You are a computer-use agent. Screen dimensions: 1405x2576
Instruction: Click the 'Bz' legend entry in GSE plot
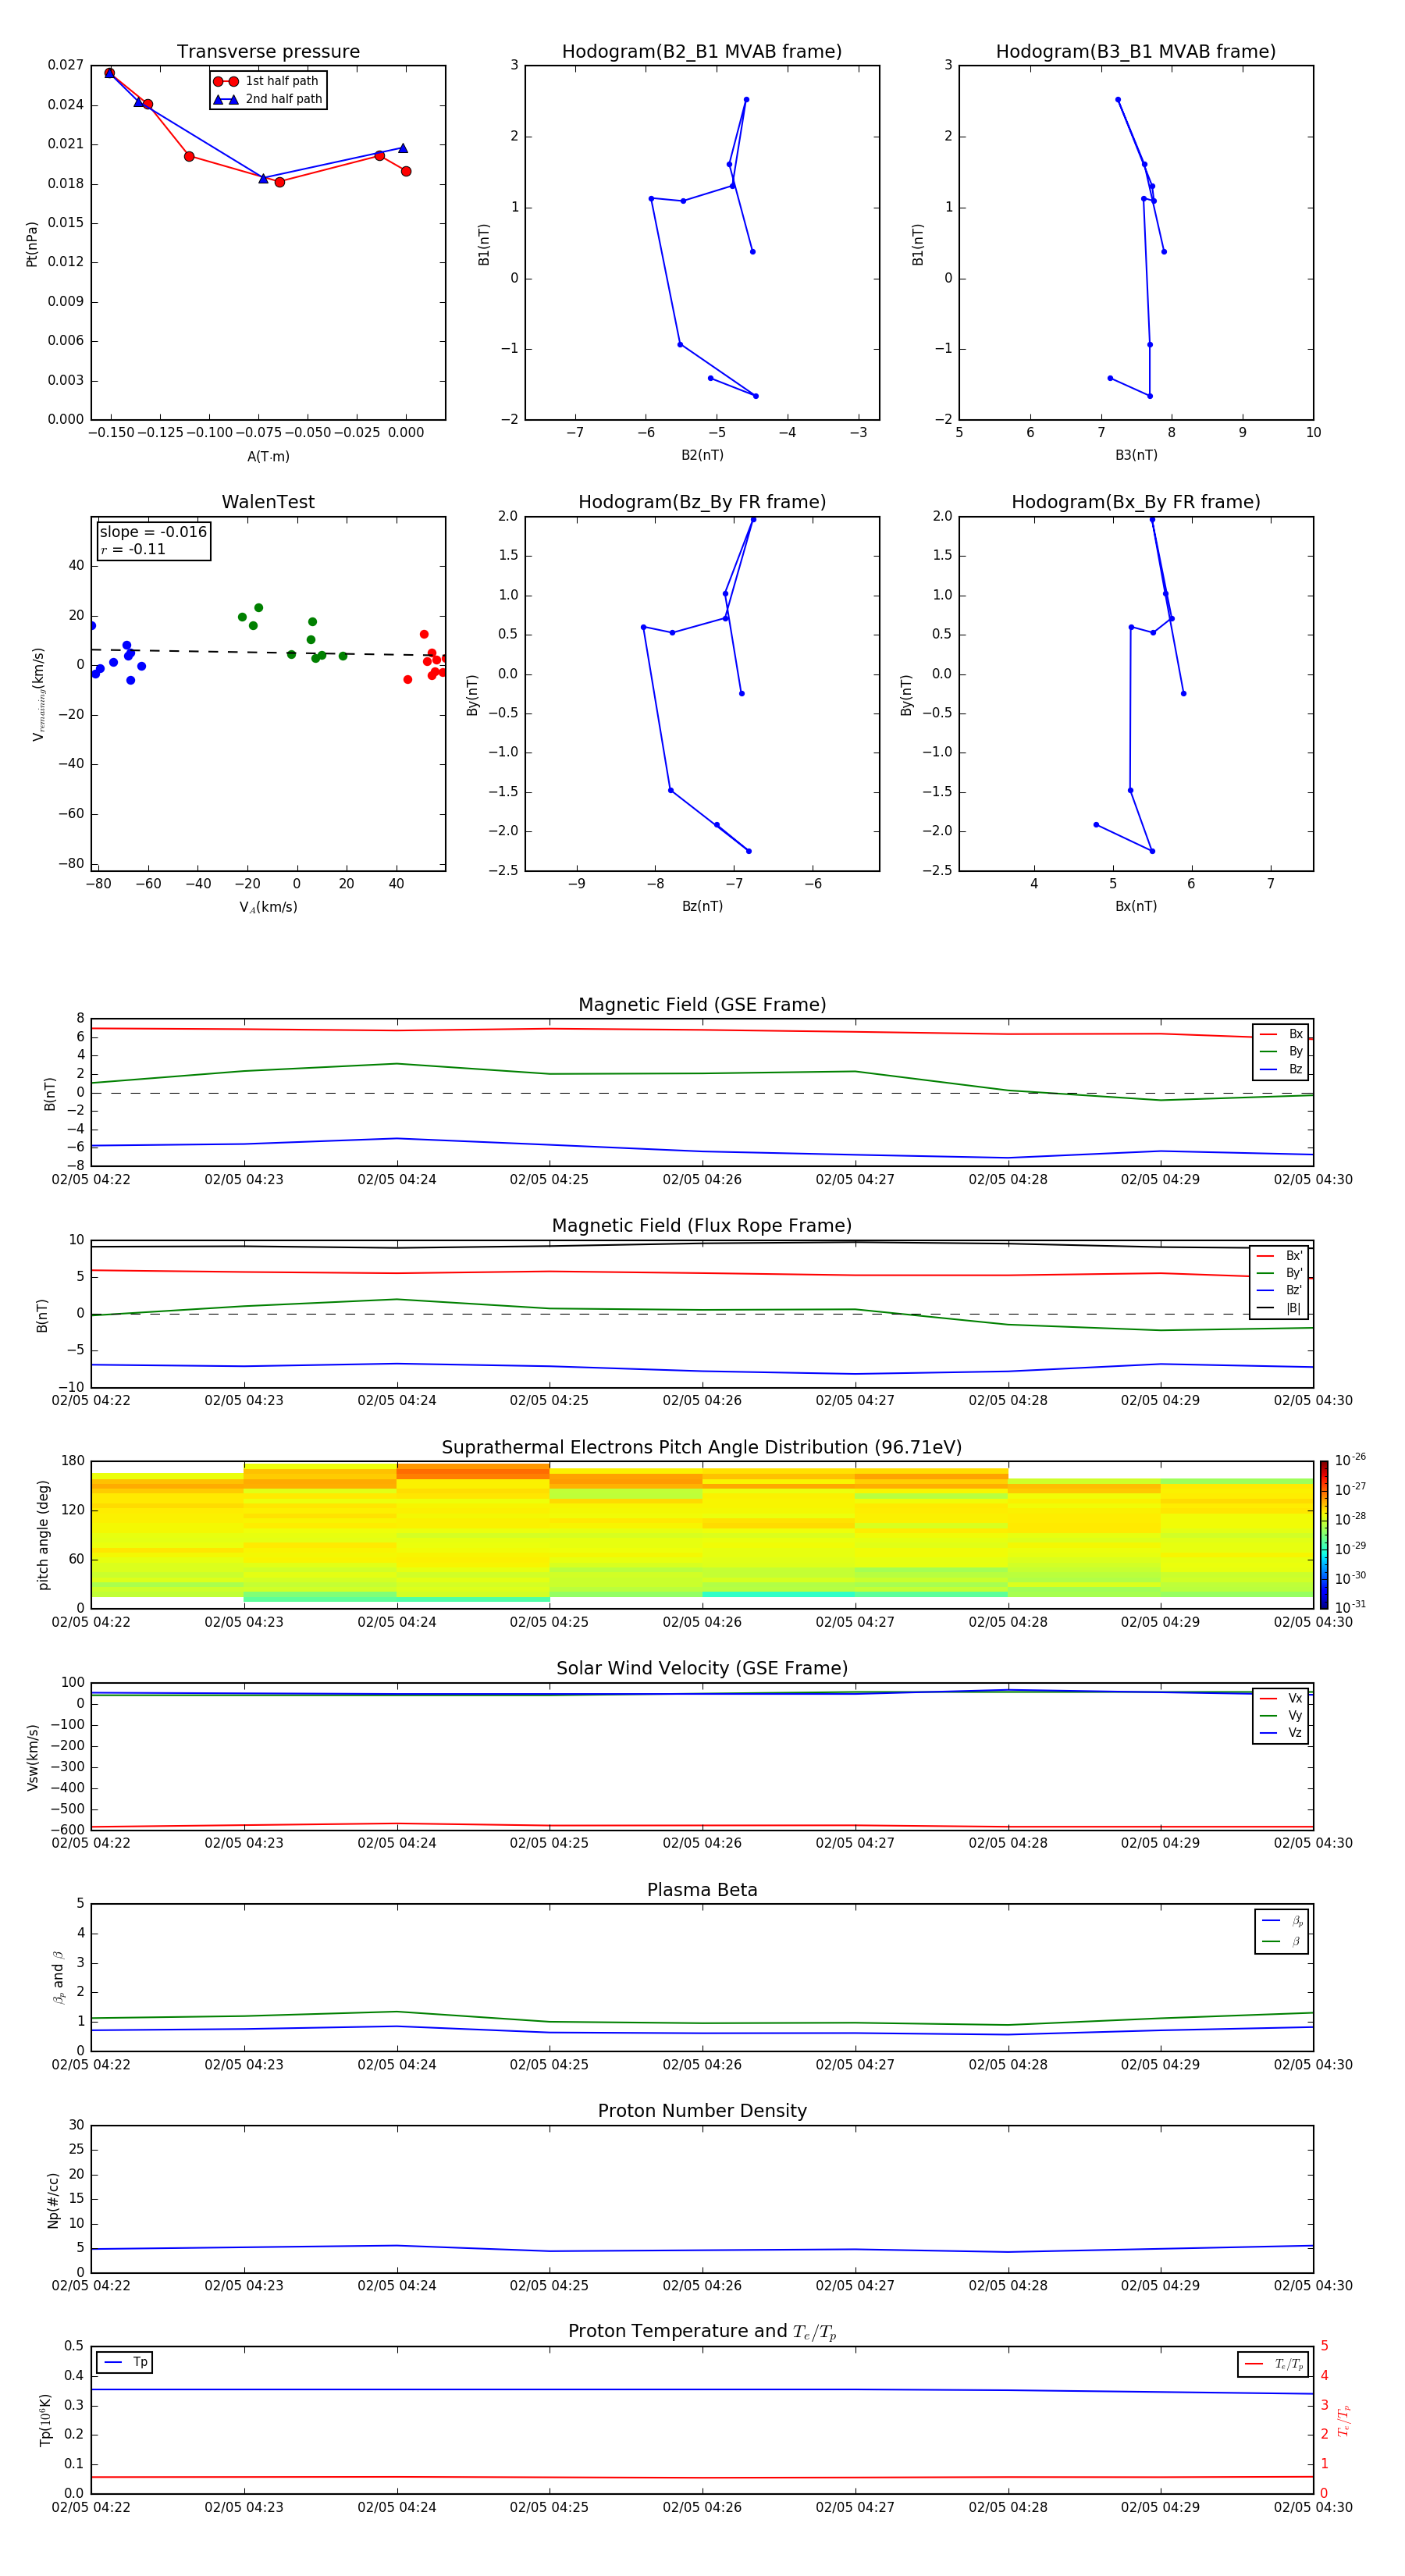point(1281,1070)
